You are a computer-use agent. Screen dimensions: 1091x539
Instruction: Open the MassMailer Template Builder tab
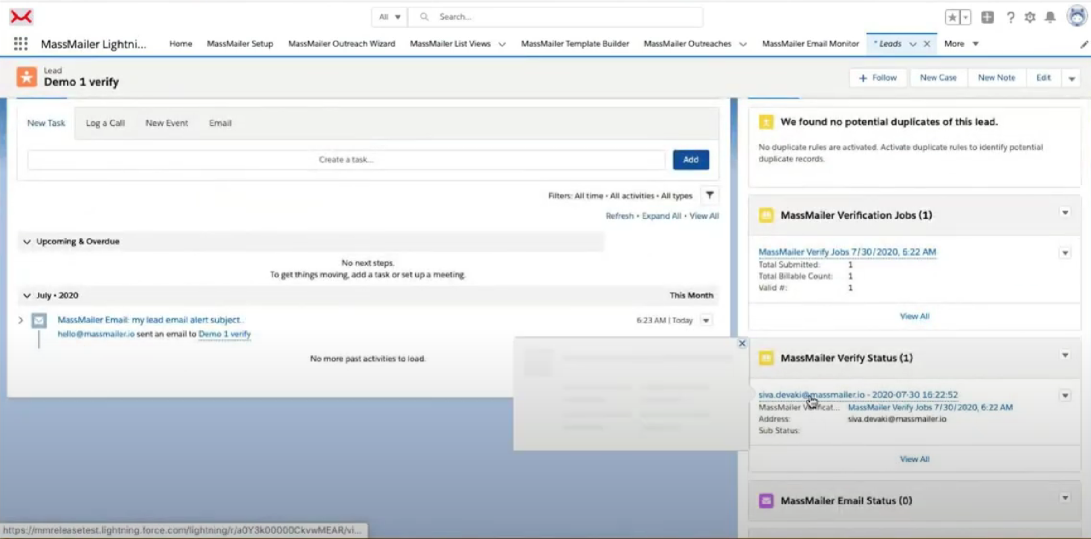coord(575,44)
